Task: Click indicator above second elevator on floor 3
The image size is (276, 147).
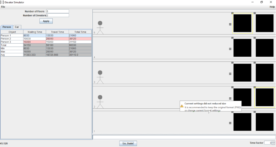Action: coord(254,63)
